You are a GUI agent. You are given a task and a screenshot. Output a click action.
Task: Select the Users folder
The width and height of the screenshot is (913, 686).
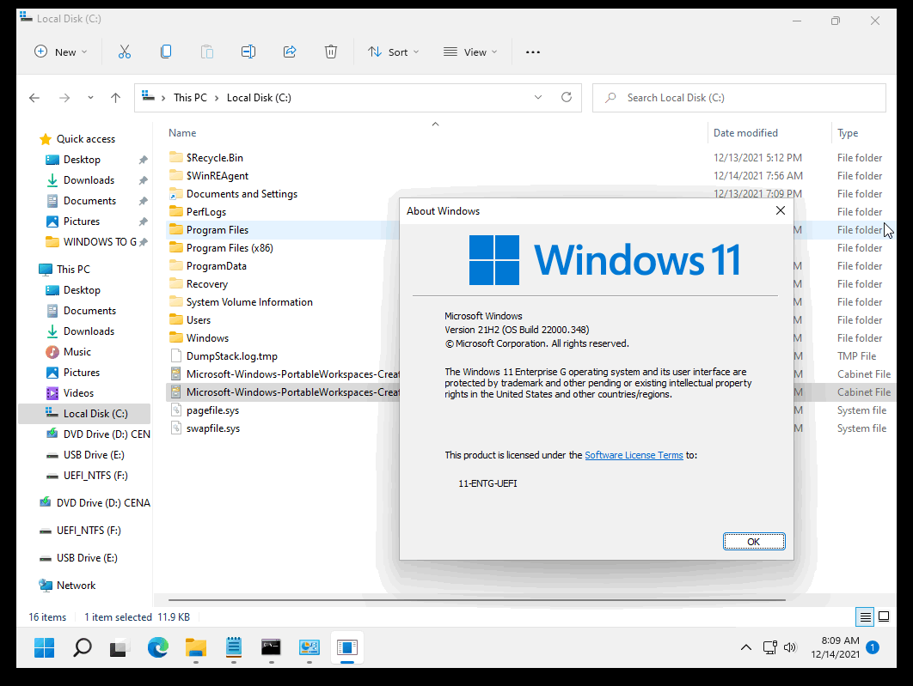[x=198, y=319]
